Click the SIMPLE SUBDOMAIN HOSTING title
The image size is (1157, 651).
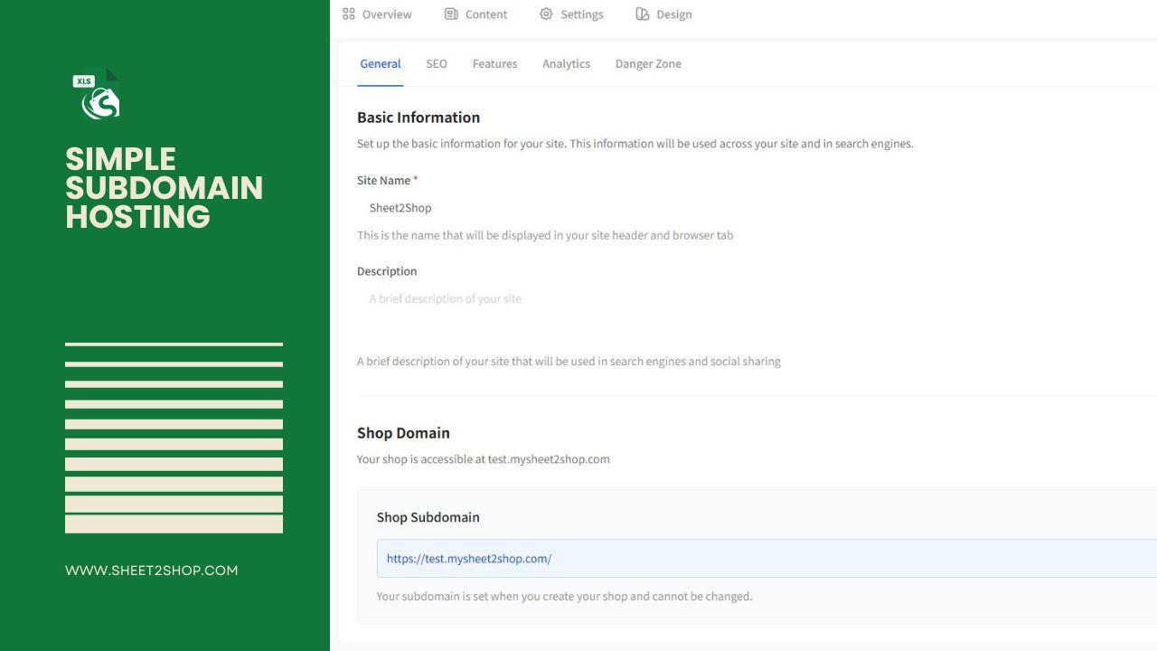[x=165, y=188]
